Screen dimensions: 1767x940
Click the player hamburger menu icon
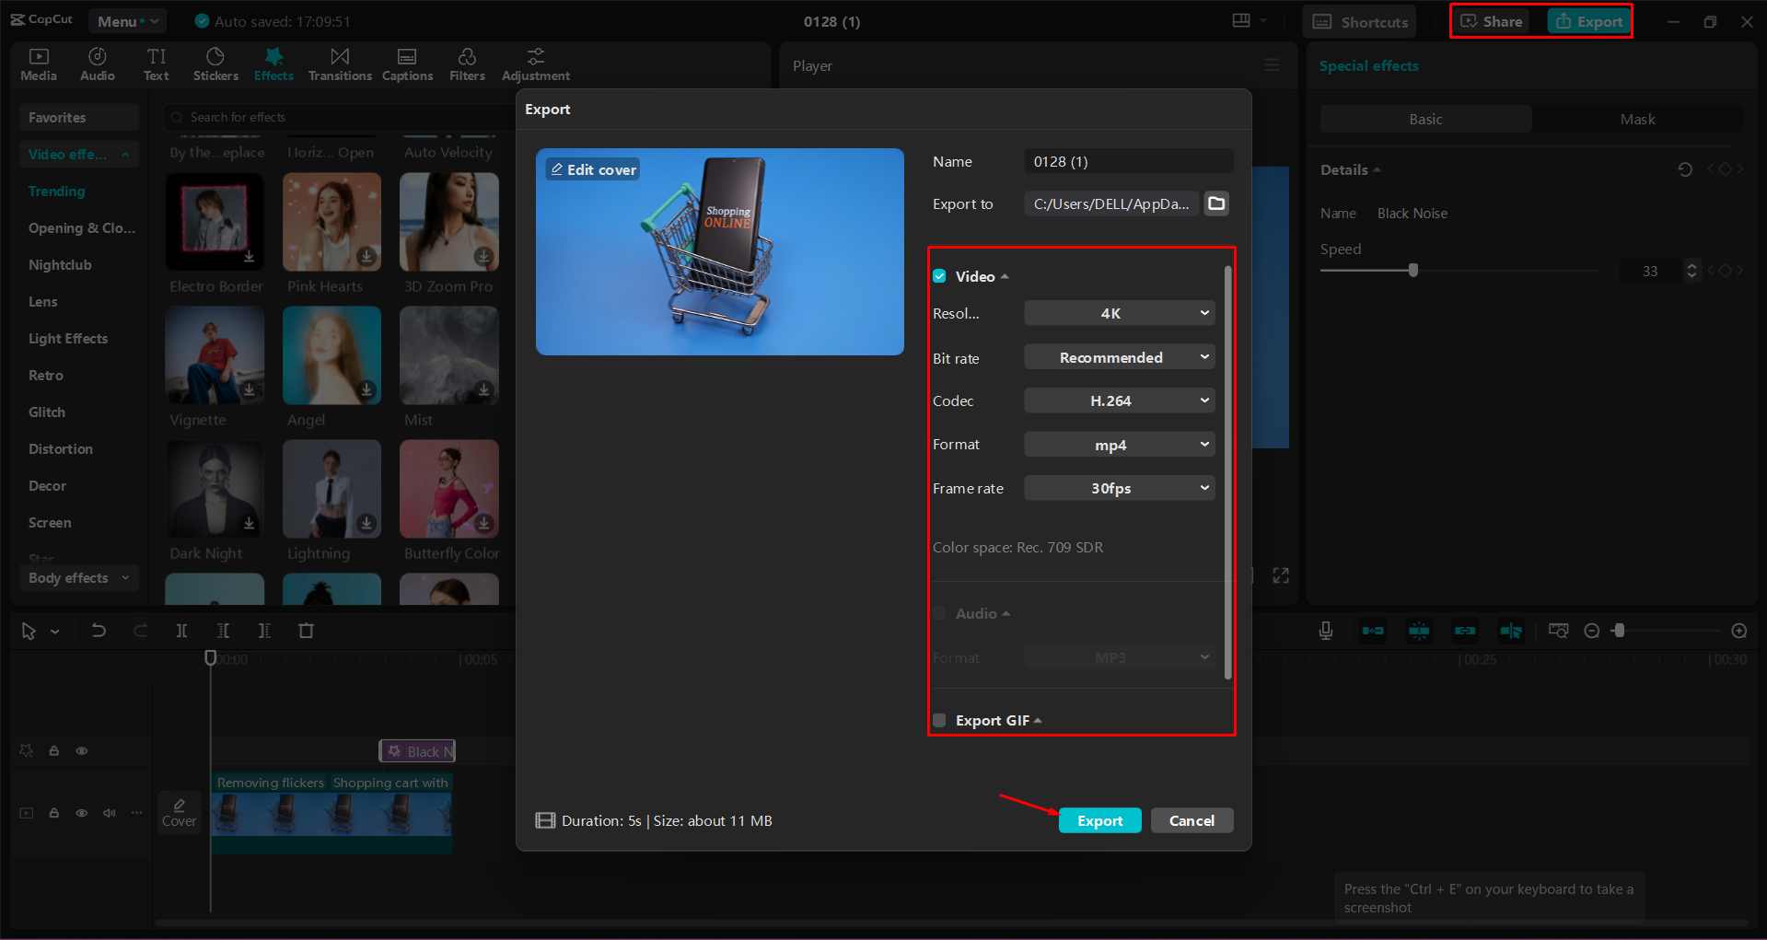tap(1272, 65)
